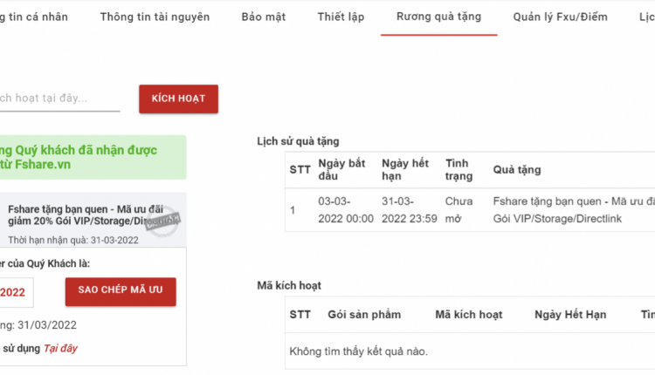Click the KÍCH HOẠT button

click(x=178, y=99)
